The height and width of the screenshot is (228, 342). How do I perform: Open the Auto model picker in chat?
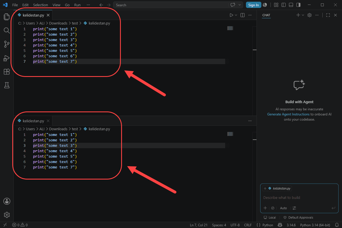283,208
